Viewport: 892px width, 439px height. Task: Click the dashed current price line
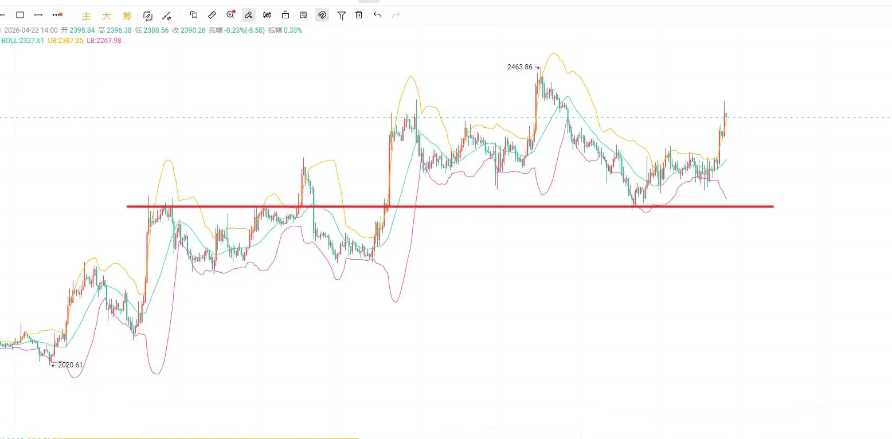pos(445,117)
